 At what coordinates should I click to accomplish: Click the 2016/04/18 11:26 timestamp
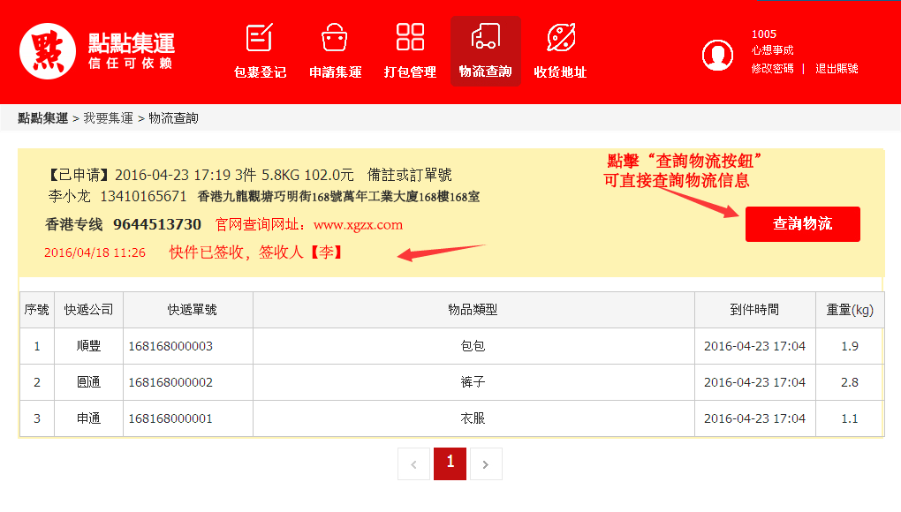95,252
